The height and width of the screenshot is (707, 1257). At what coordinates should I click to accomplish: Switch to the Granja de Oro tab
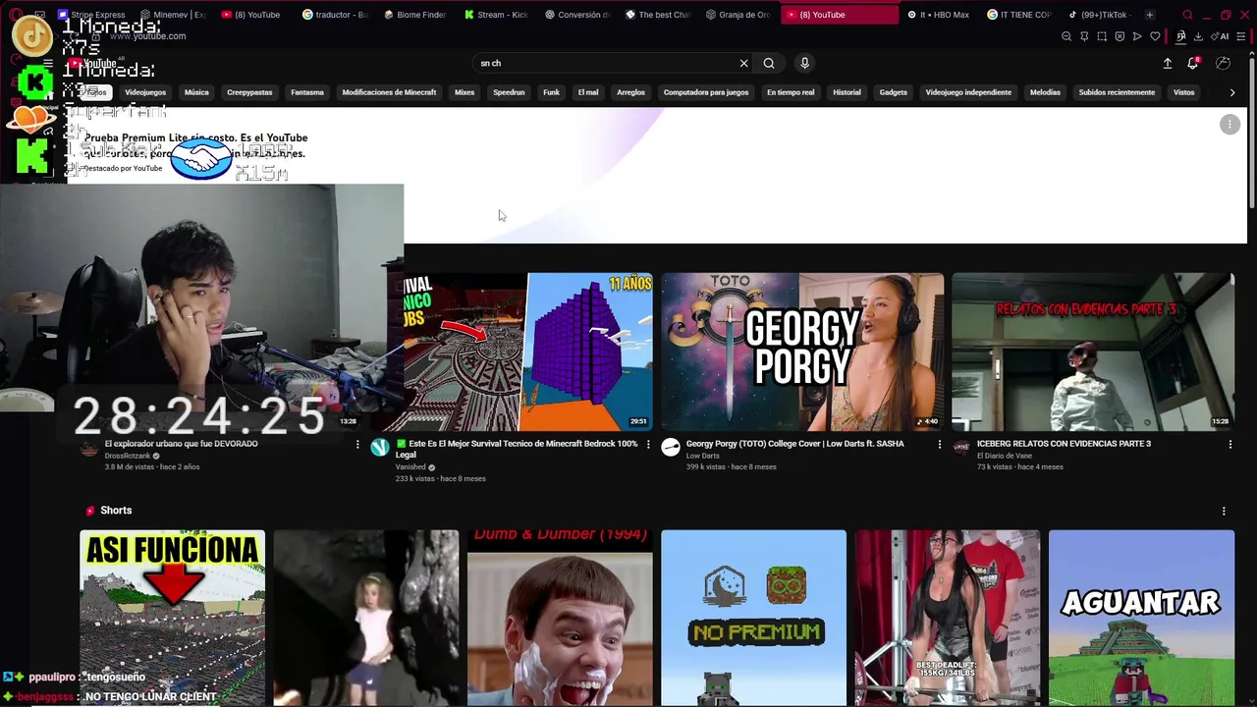pyautogui.click(x=738, y=15)
